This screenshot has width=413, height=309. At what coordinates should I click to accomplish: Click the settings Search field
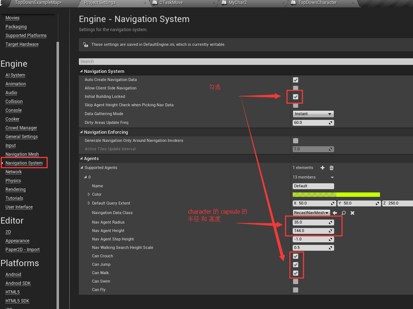[x=246, y=61]
